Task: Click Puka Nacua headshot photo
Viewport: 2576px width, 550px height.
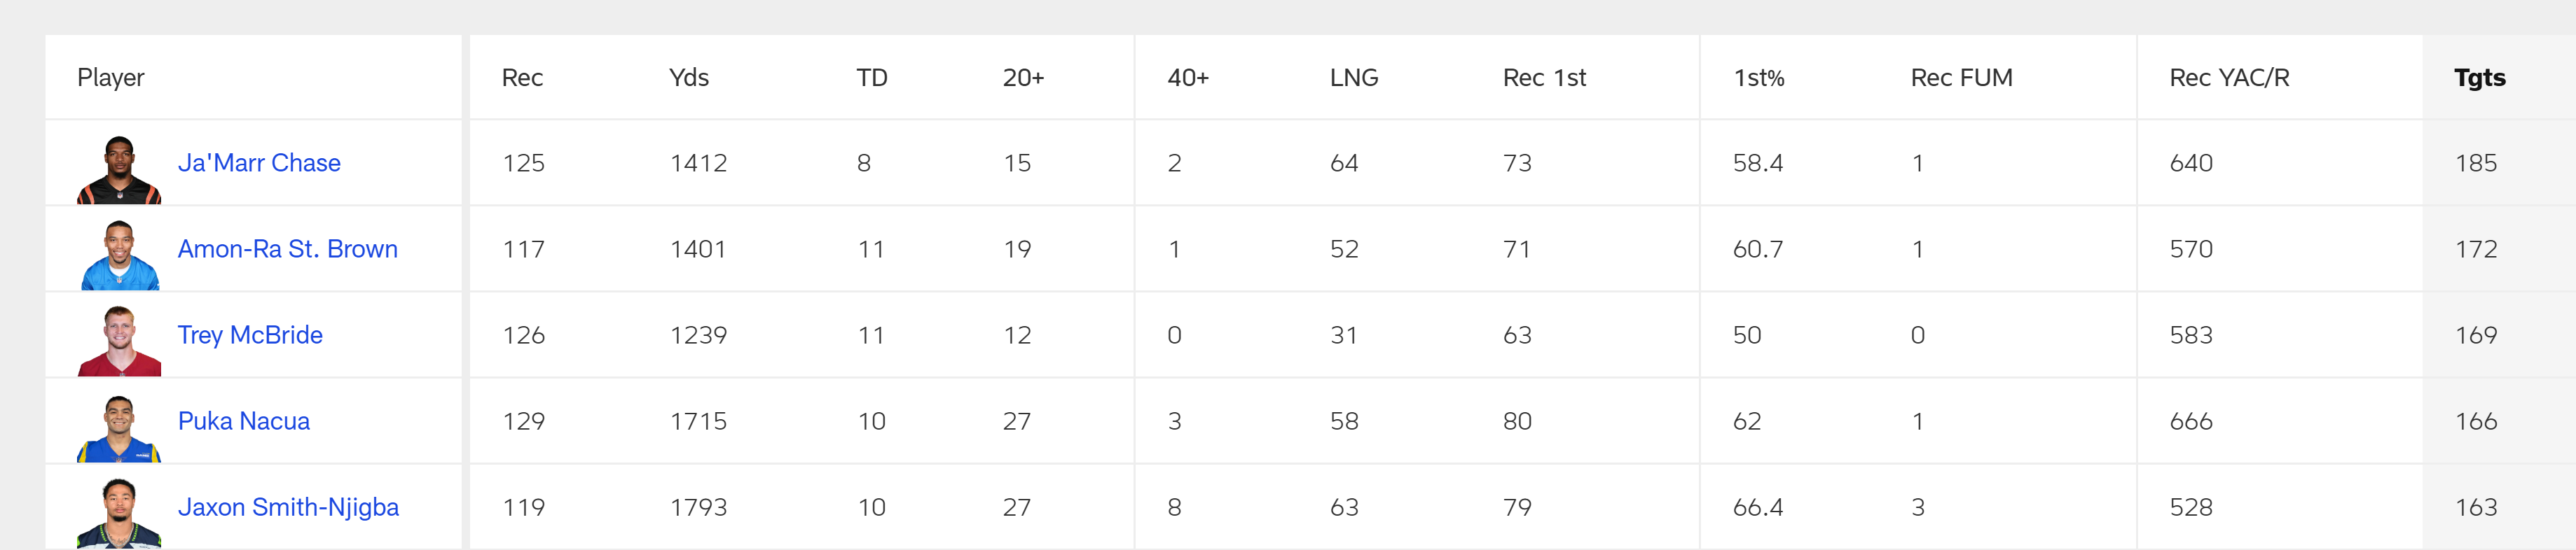Action: (119, 428)
